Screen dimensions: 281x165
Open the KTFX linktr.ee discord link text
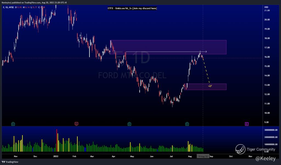click(132, 8)
